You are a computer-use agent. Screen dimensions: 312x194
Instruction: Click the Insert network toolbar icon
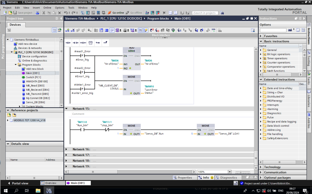67,30
